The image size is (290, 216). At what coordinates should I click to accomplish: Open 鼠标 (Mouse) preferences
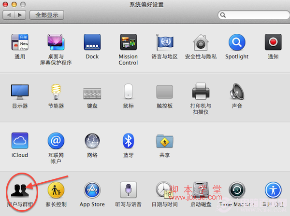click(x=129, y=91)
